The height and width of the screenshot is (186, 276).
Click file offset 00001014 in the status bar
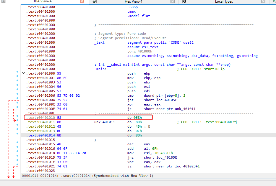click(30, 176)
